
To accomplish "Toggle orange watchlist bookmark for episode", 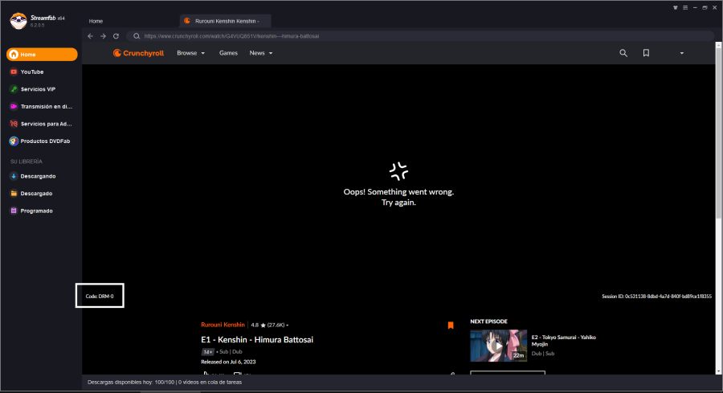I will [x=451, y=325].
